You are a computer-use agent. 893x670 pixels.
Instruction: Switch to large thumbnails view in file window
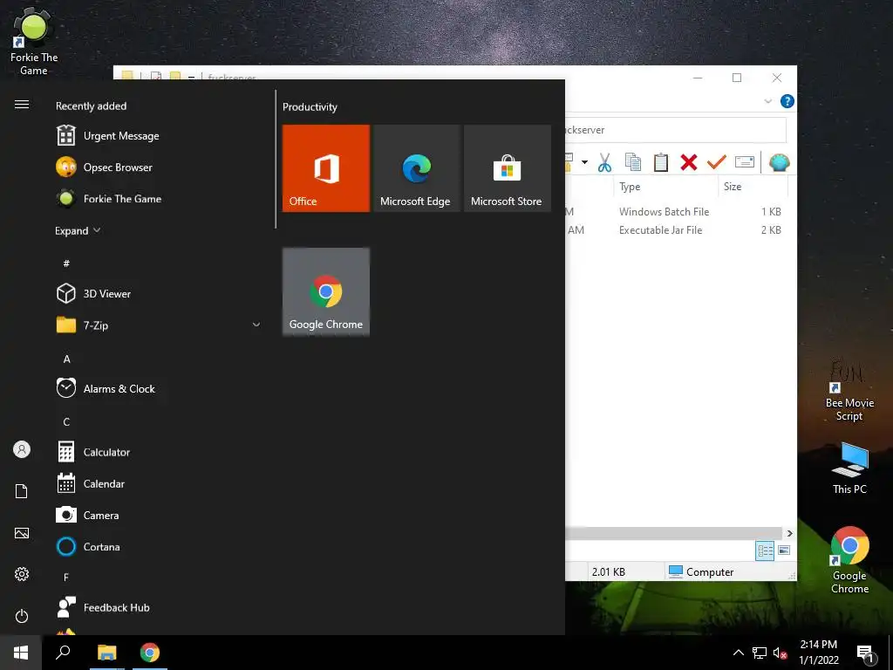(x=784, y=550)
